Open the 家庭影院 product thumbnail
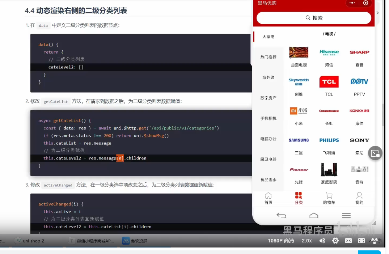This screenshot has height=254, width=389. [329, 169]
